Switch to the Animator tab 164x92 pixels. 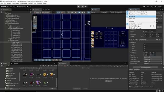[46, 10]
